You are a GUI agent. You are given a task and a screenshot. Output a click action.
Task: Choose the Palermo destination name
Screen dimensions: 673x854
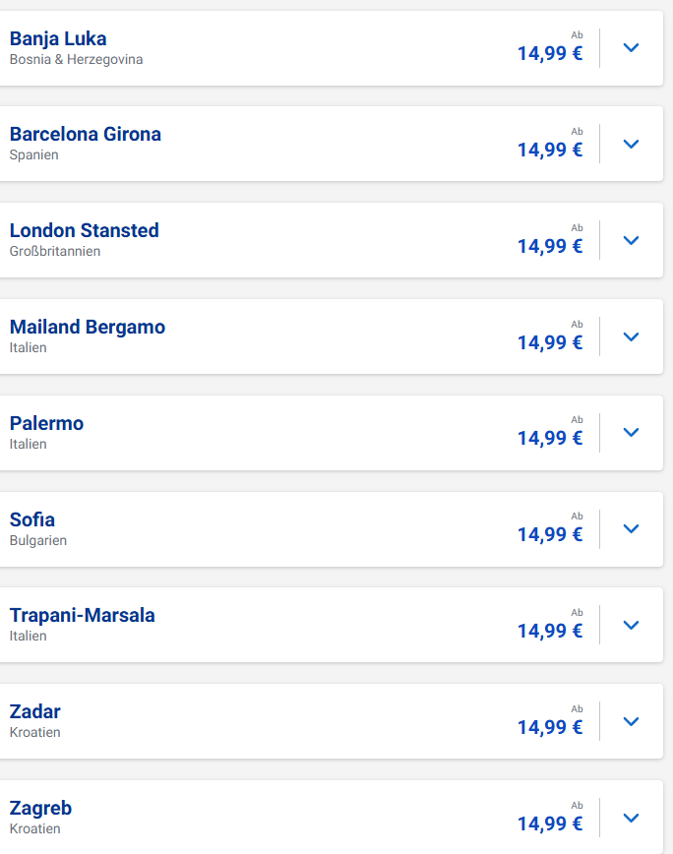(x=47, y=424)
